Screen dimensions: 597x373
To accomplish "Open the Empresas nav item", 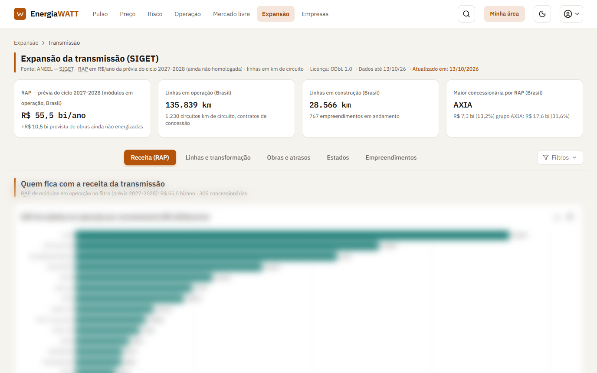I will point(315,14).
